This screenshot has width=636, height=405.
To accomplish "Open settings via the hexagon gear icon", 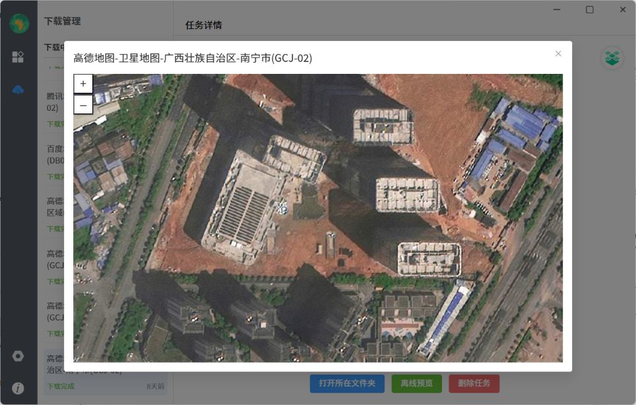I will click(18, 356).
